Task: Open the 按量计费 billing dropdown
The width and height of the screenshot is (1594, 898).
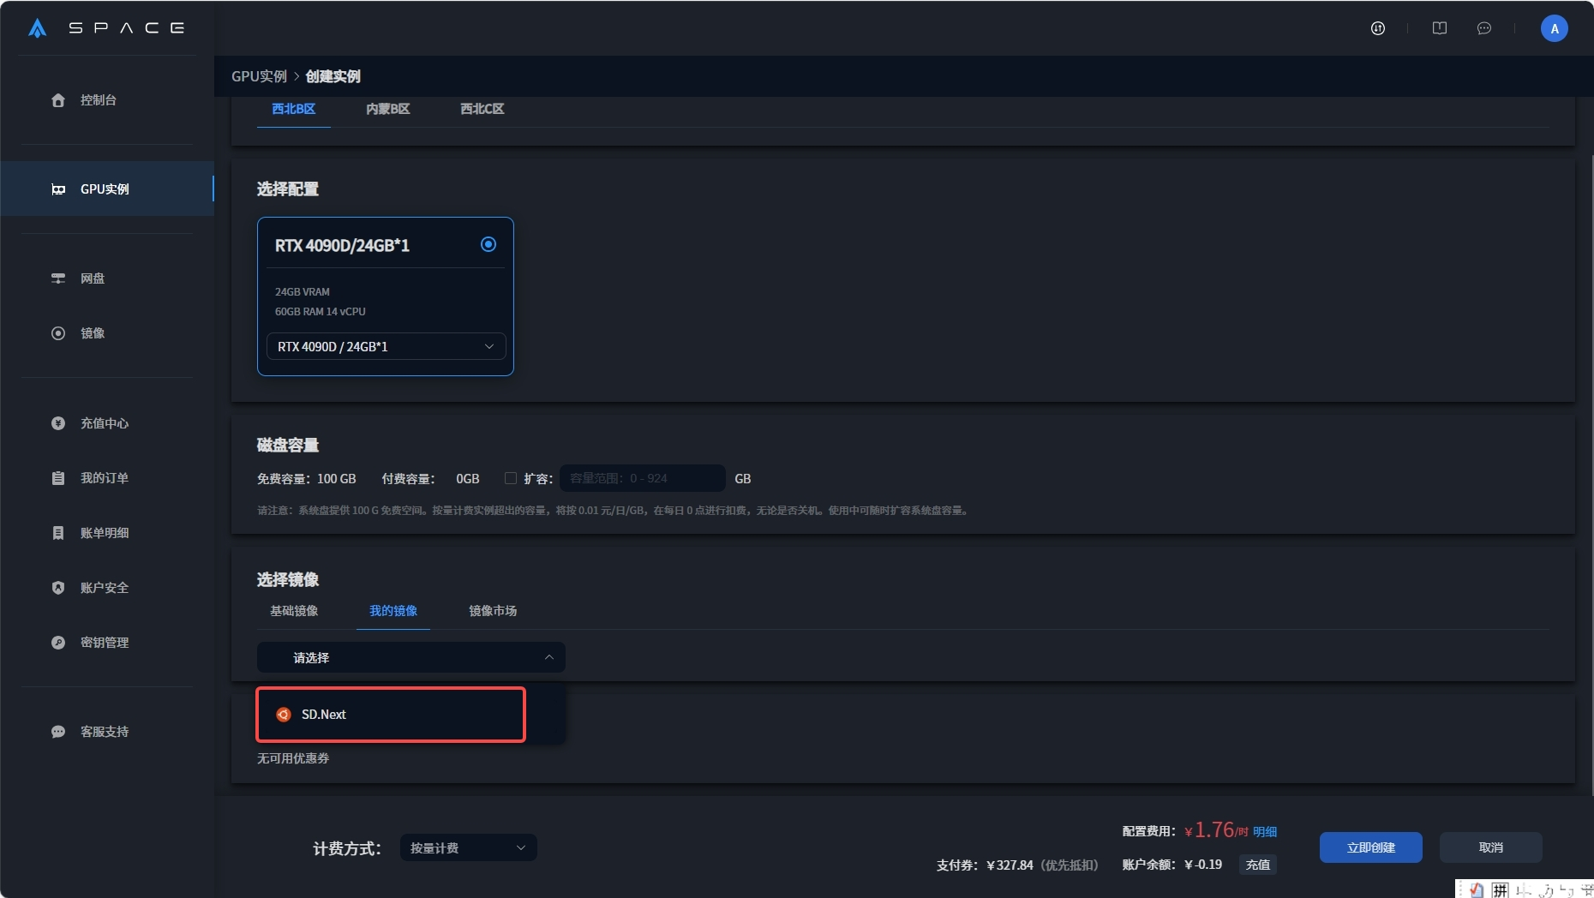Action: point(468,847)
